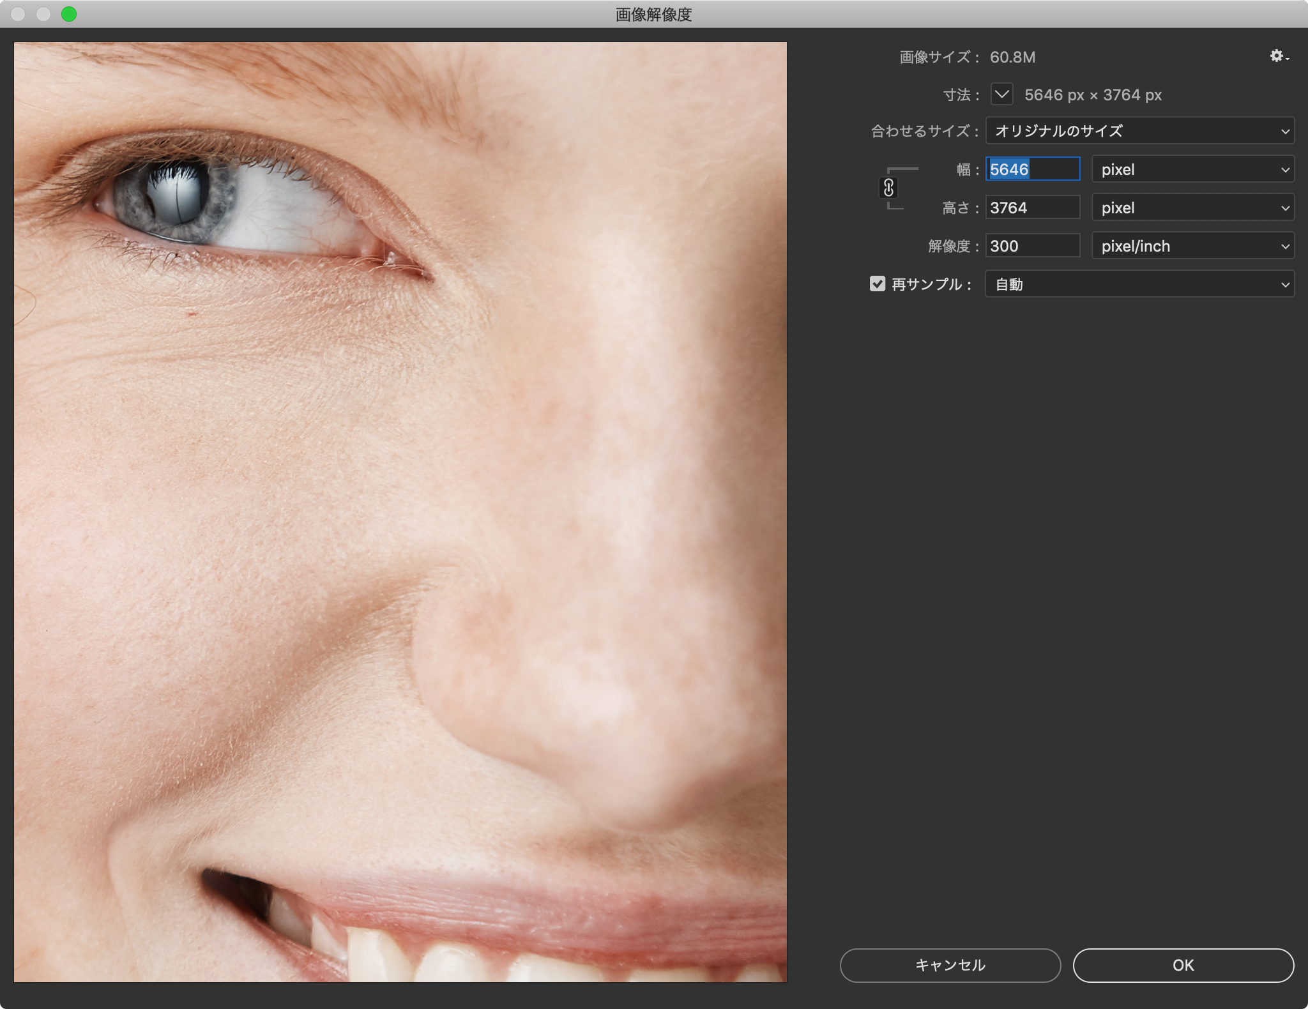Cancel the image resize with キャンセル

point(950,966)
